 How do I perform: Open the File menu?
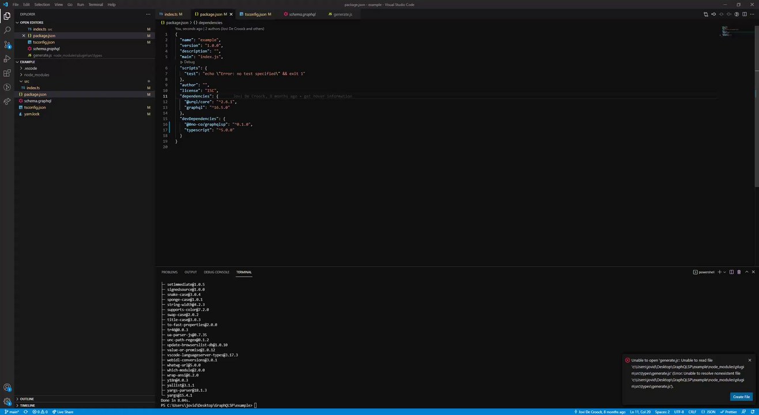coord(16,4)
